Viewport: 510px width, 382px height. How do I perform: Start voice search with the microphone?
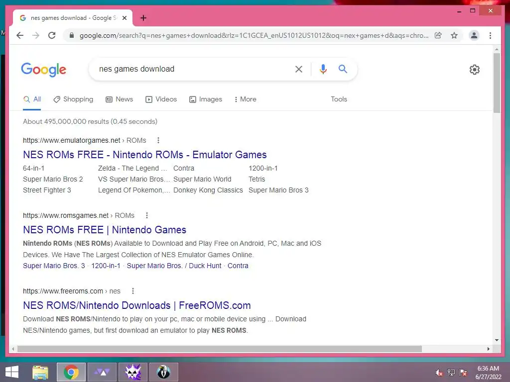[x=323, y=69]
